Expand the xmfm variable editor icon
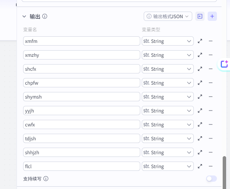 [200, 41]
